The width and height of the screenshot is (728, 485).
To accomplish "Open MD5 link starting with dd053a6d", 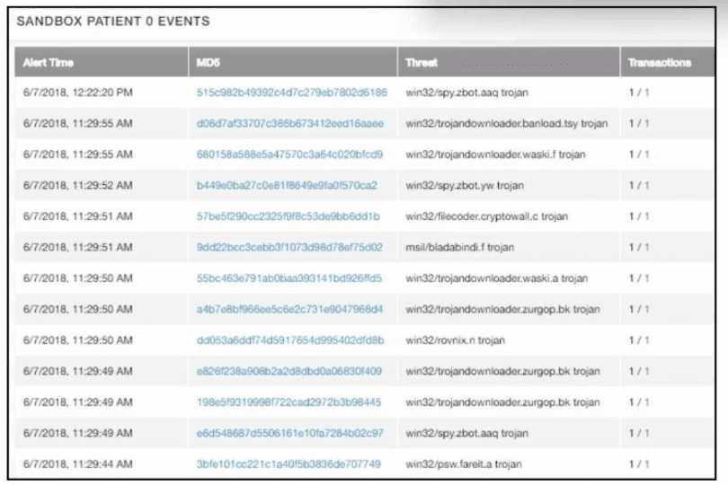I will click(x=289, y=340).
